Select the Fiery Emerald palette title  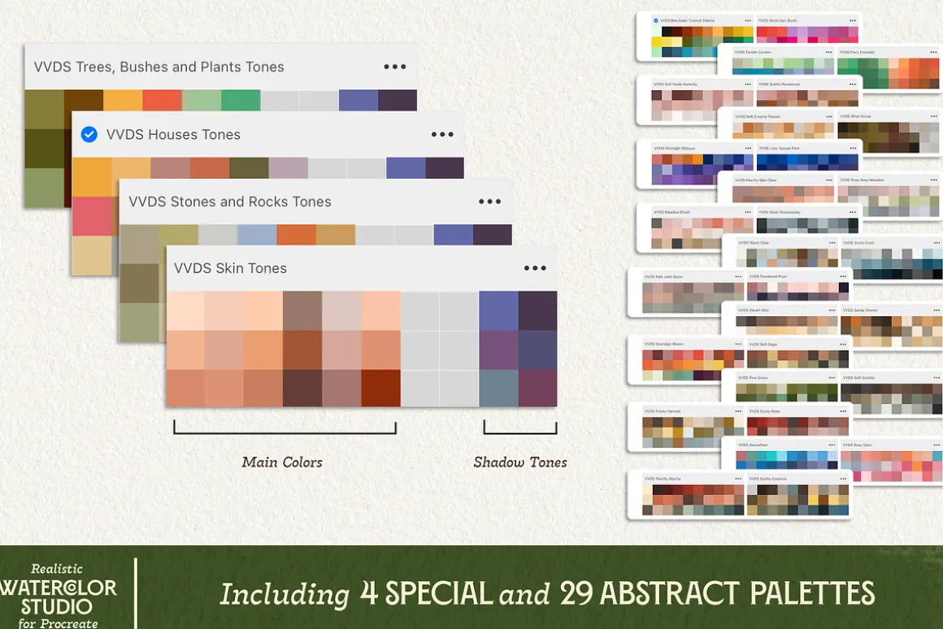tap(857, 52)
